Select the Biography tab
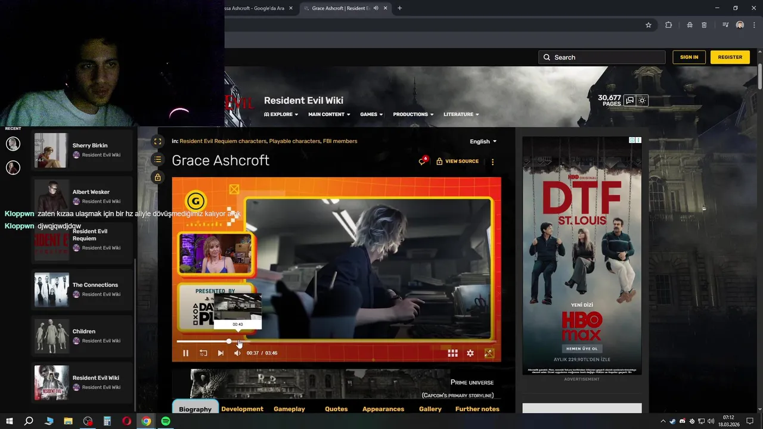The height and width of the screenshot is (429, 763). [195, 409]
